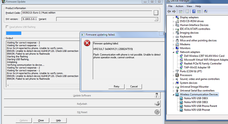Click the blue flashing progress bar

14,33
